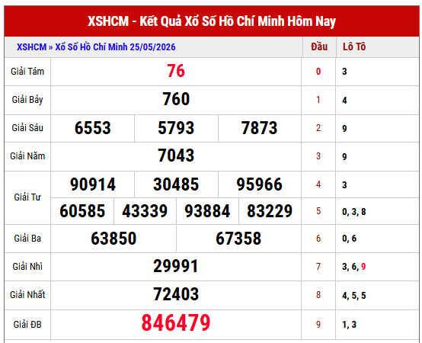Select Giải Sáu number 6553

tap(93, 127)
